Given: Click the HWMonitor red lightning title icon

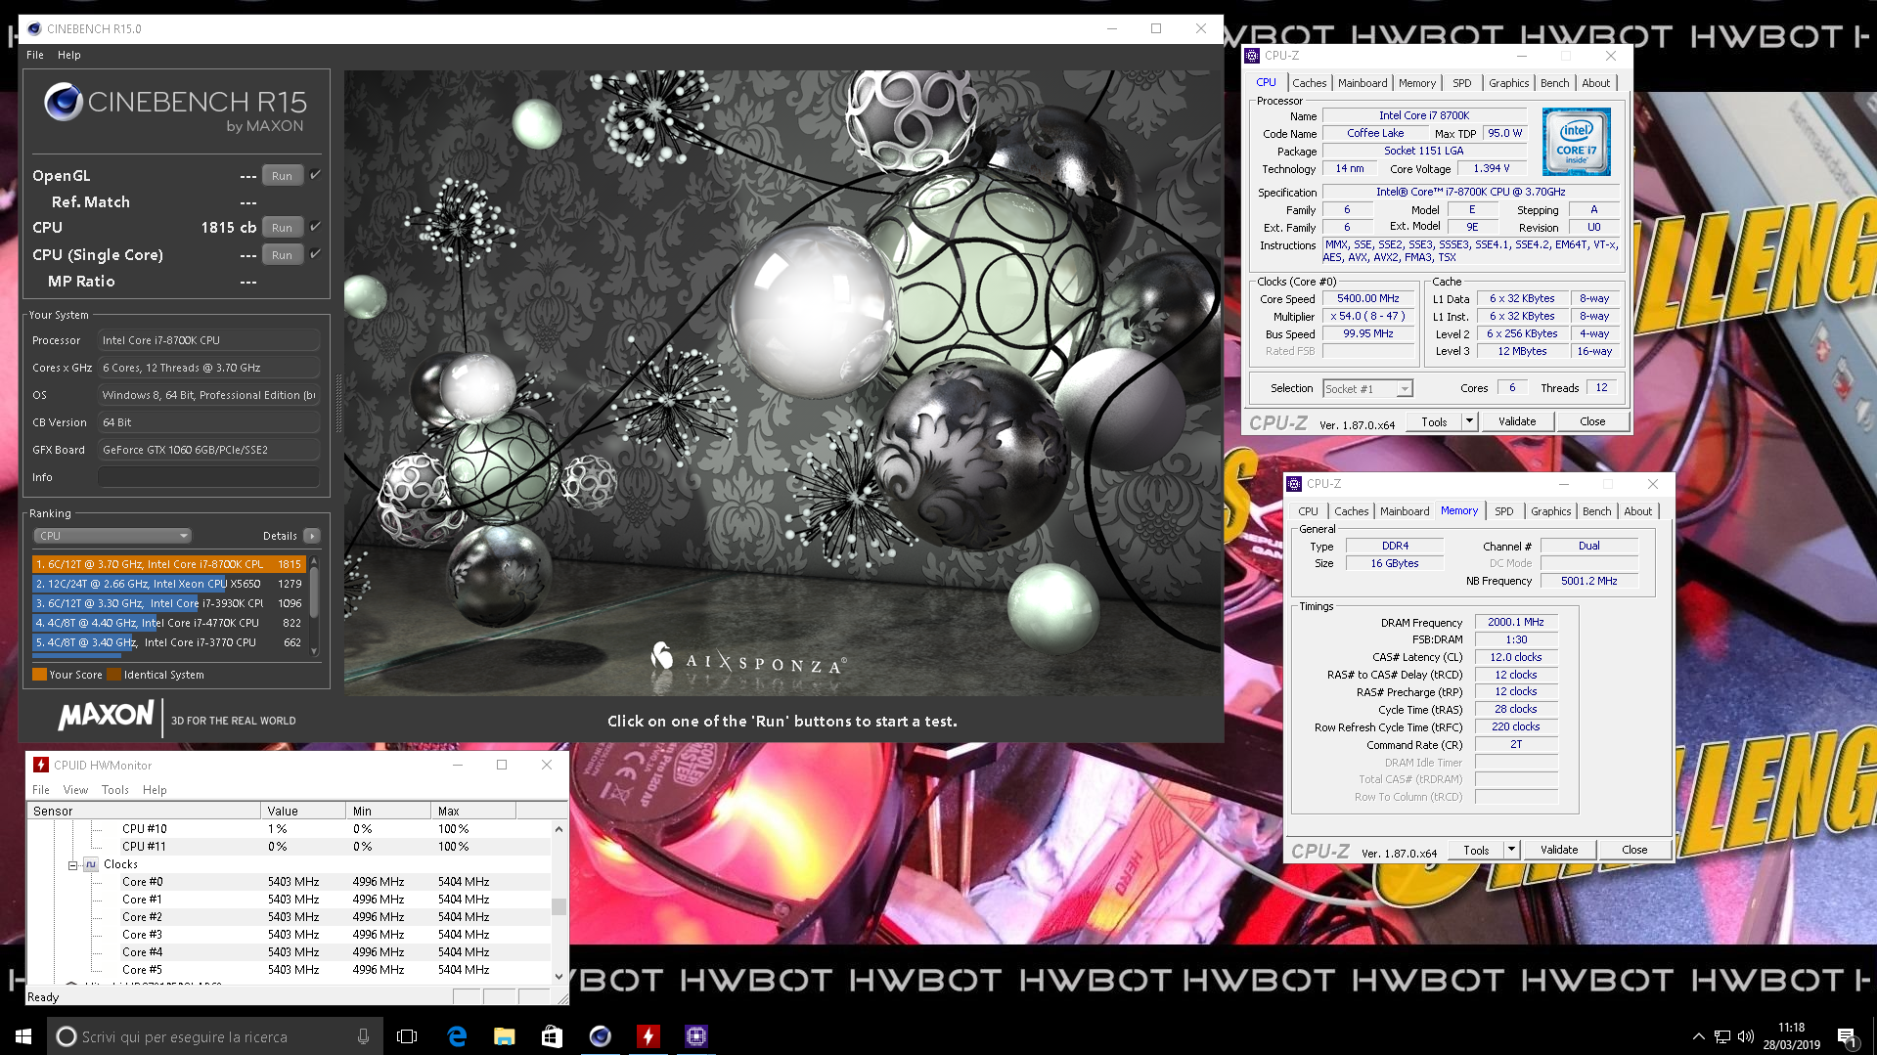Looking at the screenshot, I should click(x=40, y=765).
